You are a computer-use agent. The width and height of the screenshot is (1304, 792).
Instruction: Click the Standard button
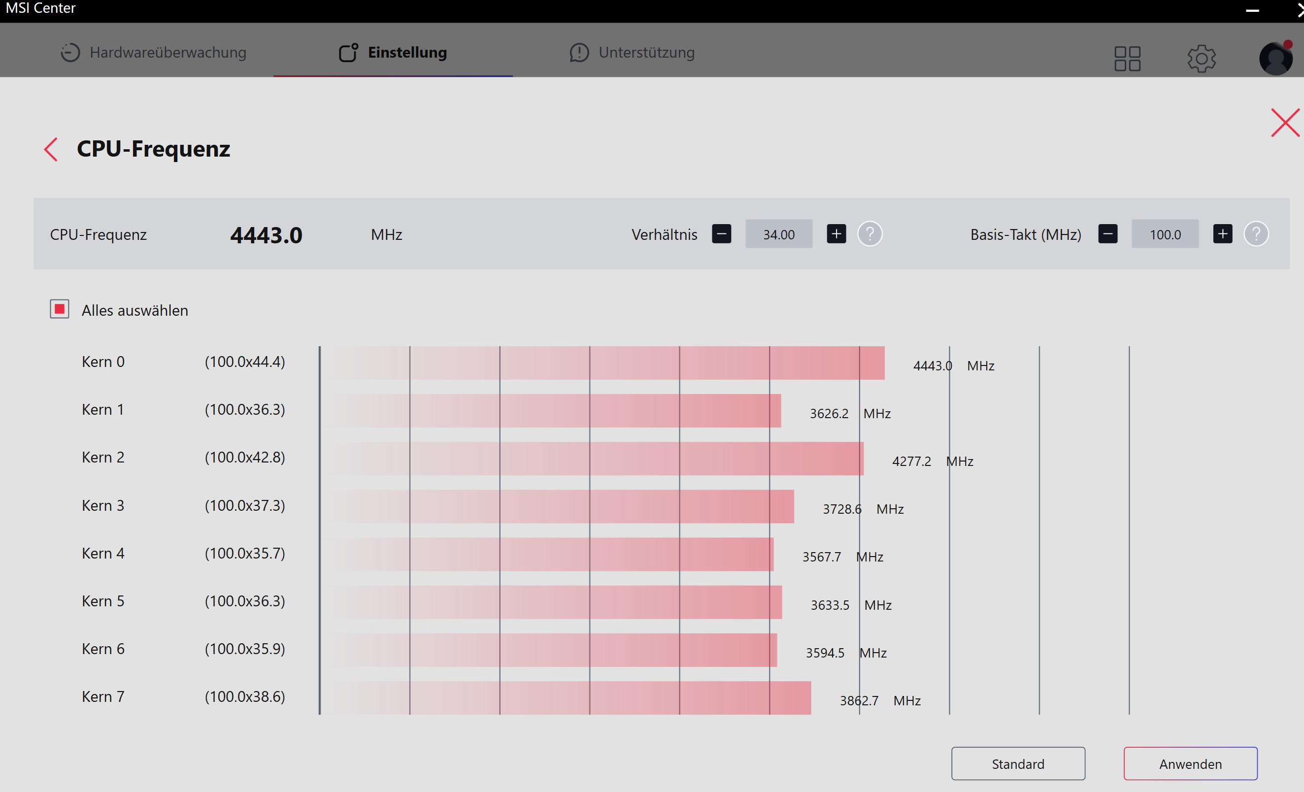point(1018,763)
